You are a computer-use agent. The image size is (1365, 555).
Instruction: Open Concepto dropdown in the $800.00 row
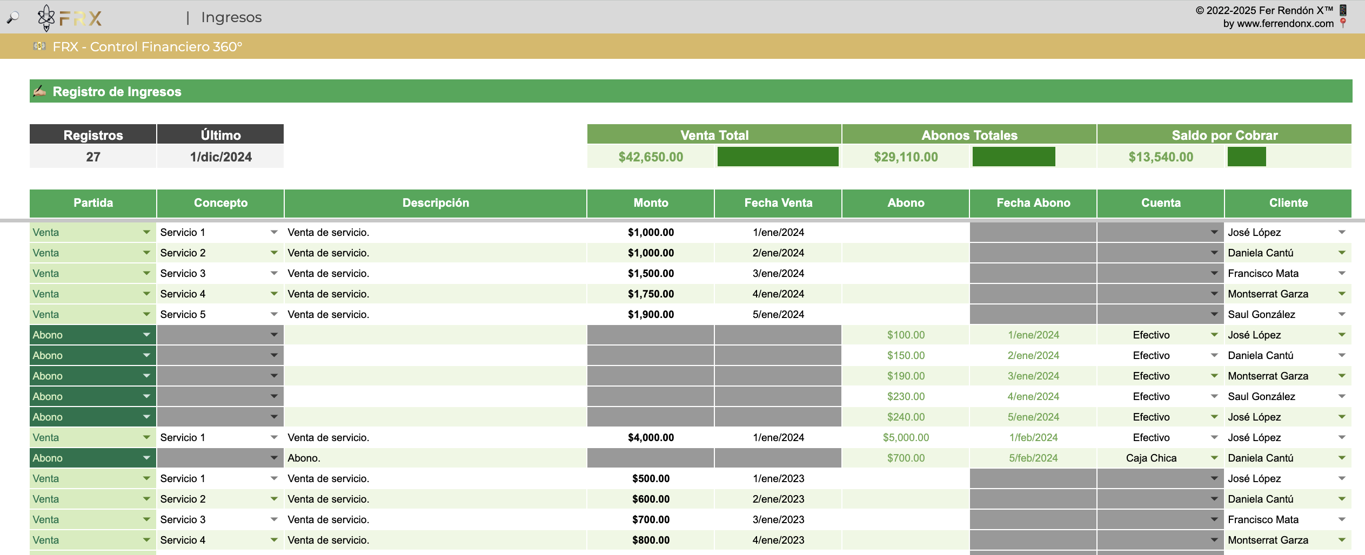tap(274, 540)
